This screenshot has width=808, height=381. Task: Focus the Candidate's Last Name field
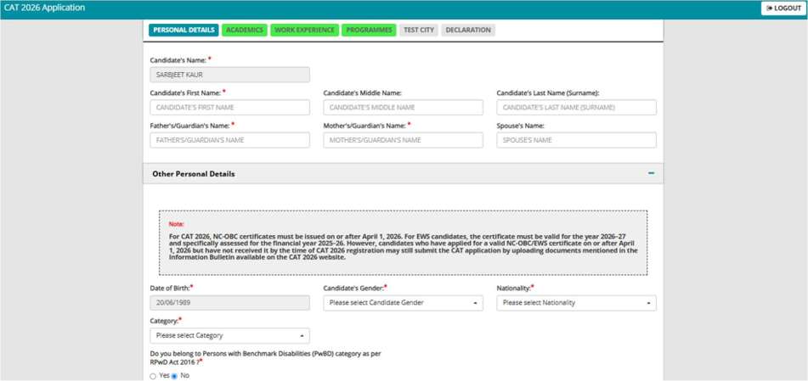point(577,108)
